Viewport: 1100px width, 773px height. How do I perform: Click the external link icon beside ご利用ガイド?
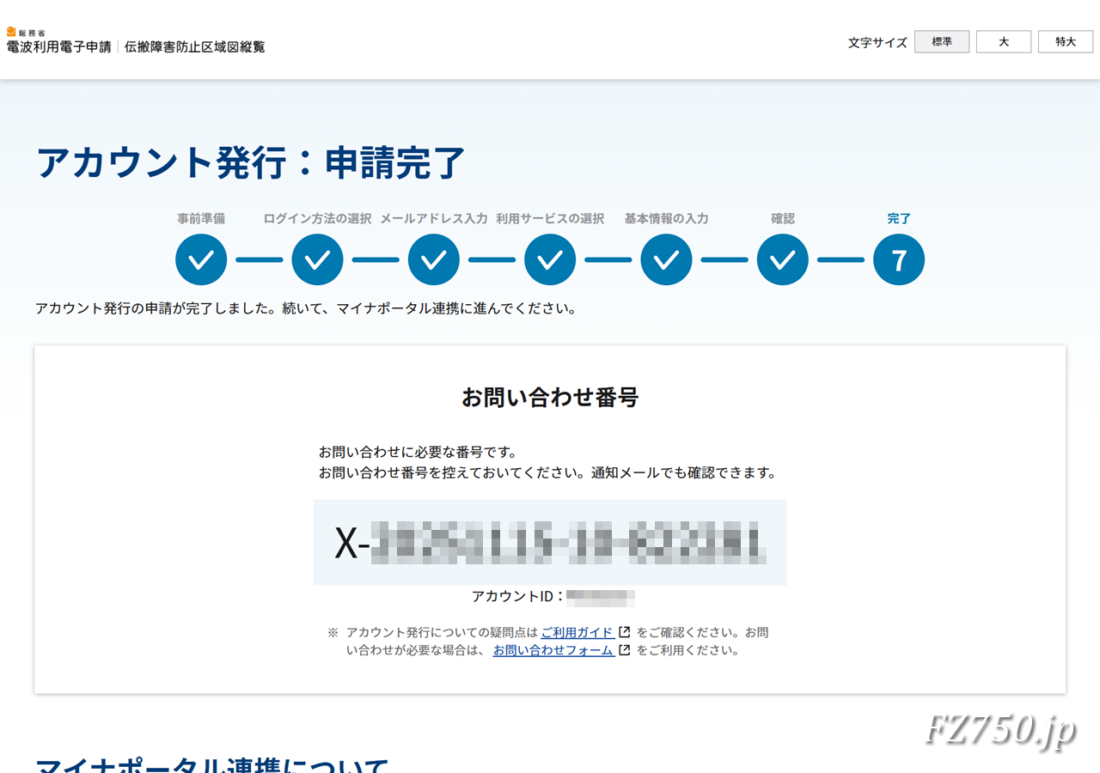click(623, 632)
